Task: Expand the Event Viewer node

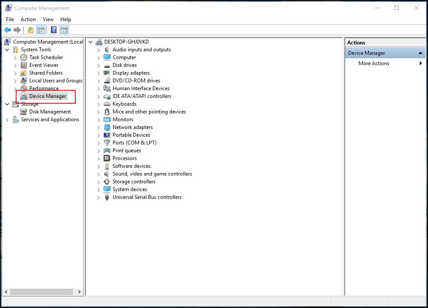Action: tap(15, 66)
